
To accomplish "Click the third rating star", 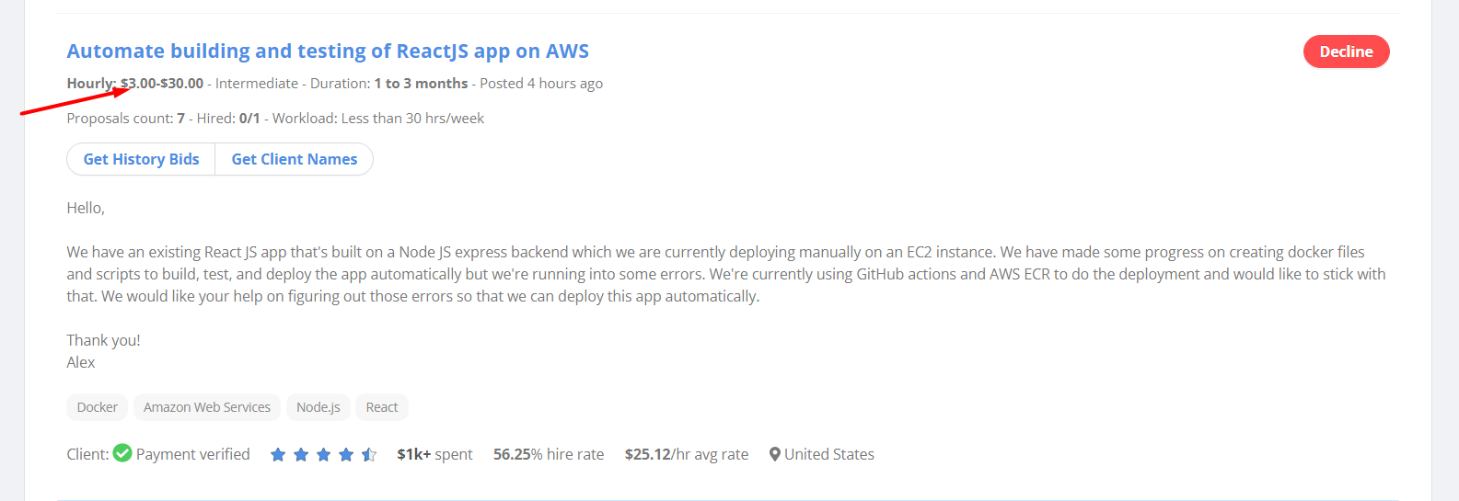I will tap(323, 454).
